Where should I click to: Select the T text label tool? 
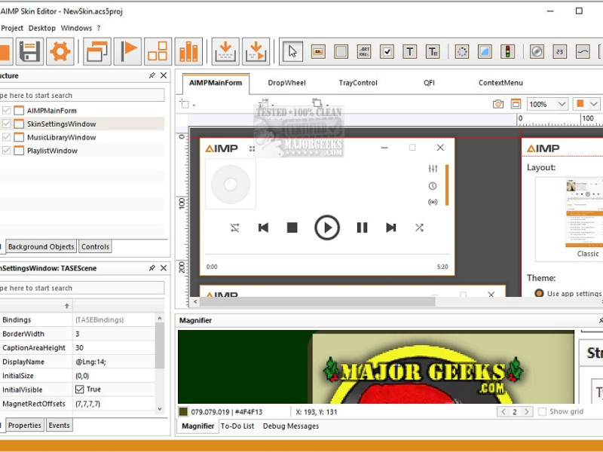click(409, 51)
